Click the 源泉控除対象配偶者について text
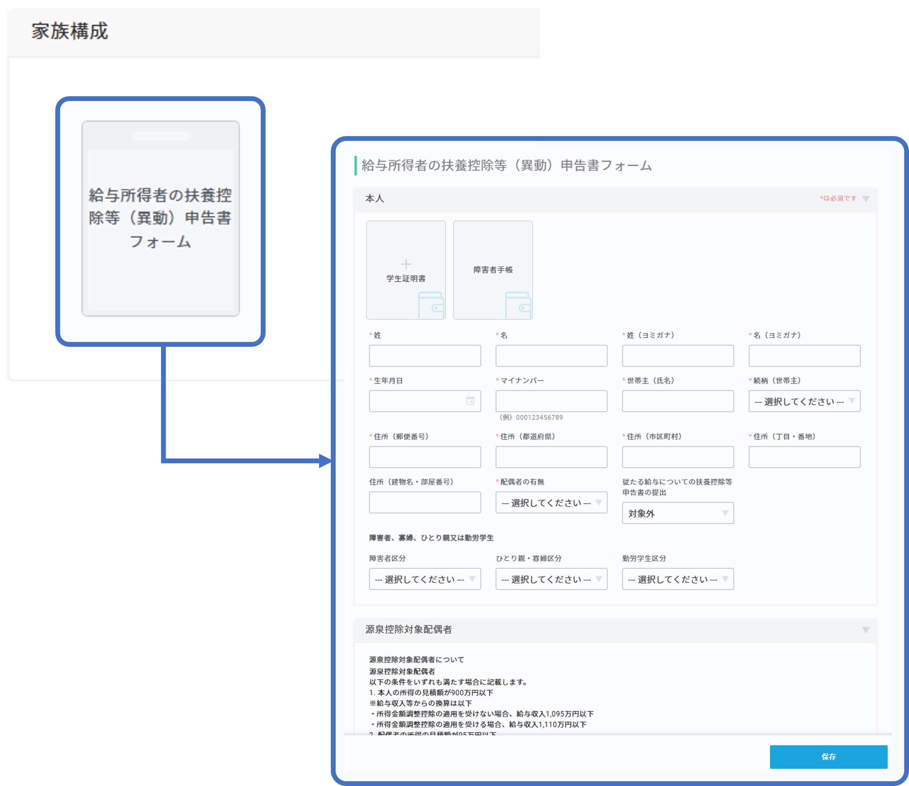909x786 pixels. pos(416,660)
